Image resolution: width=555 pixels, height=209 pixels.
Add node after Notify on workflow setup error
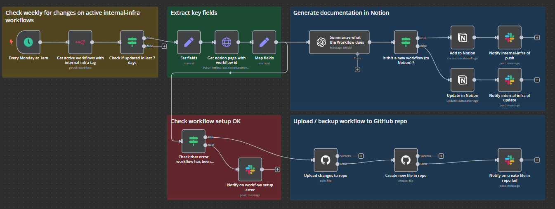point(277,169)
